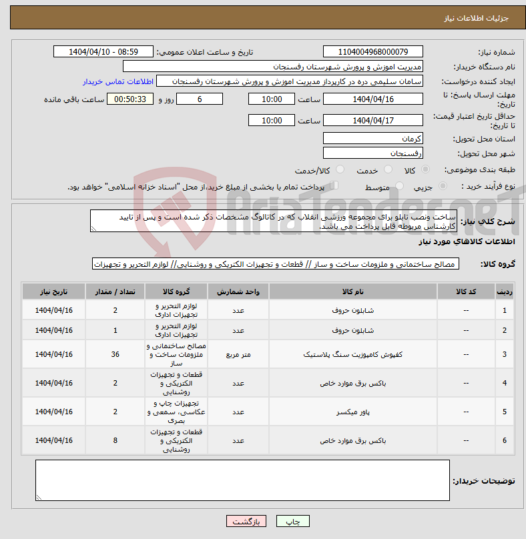
Task: Click the نام کالا column header
Action: [352, 292]
